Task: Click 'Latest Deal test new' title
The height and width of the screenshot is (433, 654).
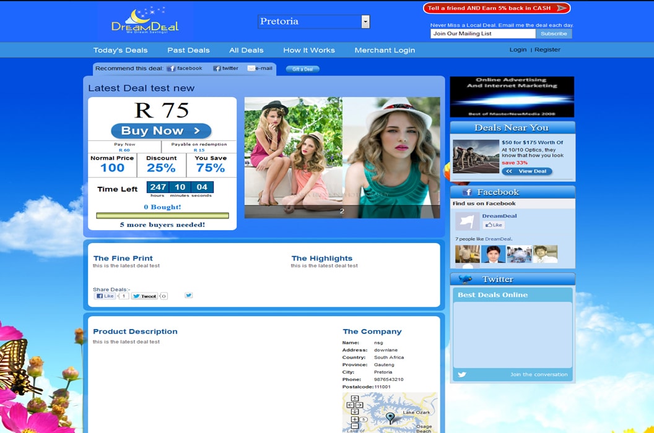Action: click(141, 88)
